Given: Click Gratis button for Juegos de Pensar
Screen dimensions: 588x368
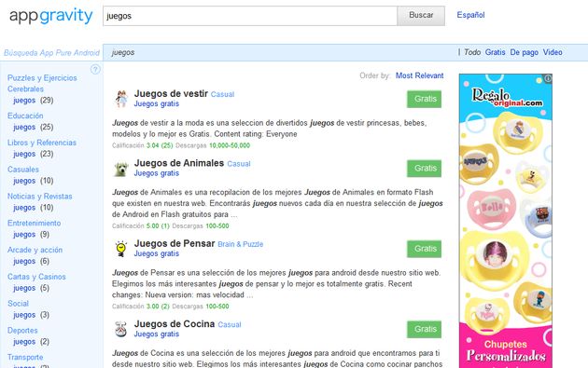Looking at the screenshot, I should pos(424,249).
